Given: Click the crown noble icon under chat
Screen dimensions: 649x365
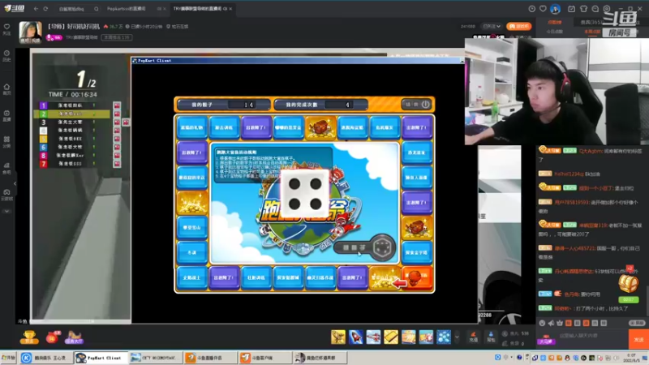Looking at the screenshot, I should click(560, 323).
